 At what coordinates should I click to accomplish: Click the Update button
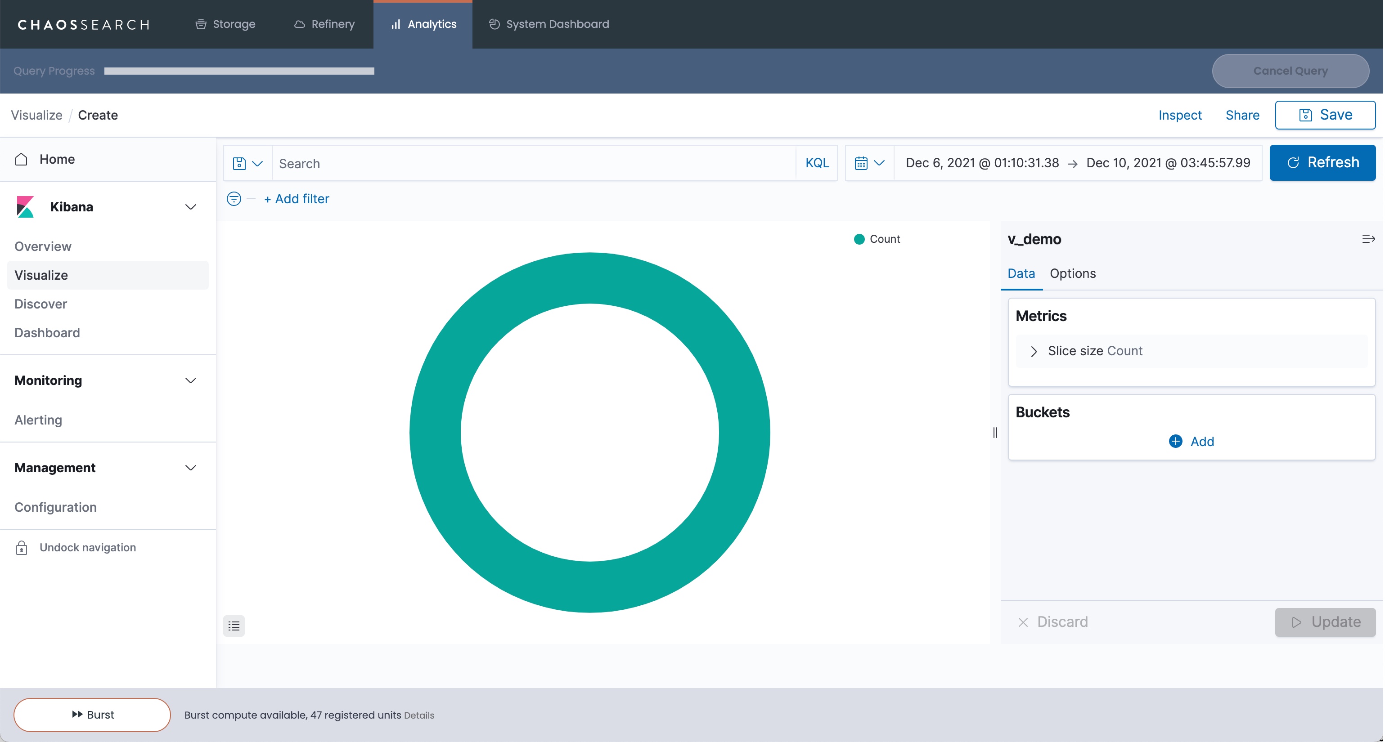1325,622
